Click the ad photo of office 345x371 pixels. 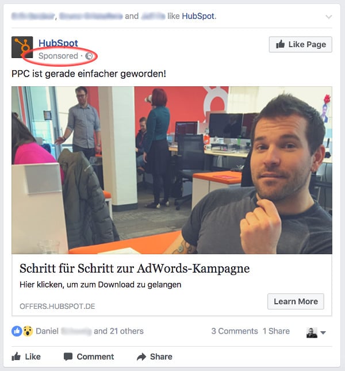(x=172, y=170)
